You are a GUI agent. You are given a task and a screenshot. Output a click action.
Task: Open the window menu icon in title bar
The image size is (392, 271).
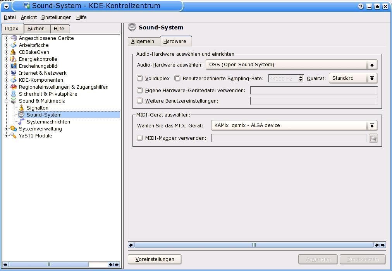(x=6, y=7)
